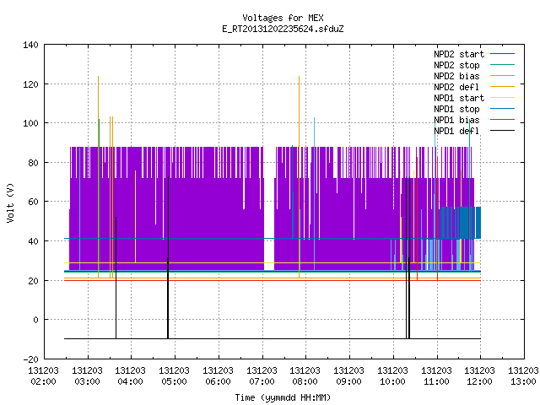The width and height of the screenshot is (540, 405).
Task: Click the yellow line sample beside NPD1 start
Action: [502, 98]
